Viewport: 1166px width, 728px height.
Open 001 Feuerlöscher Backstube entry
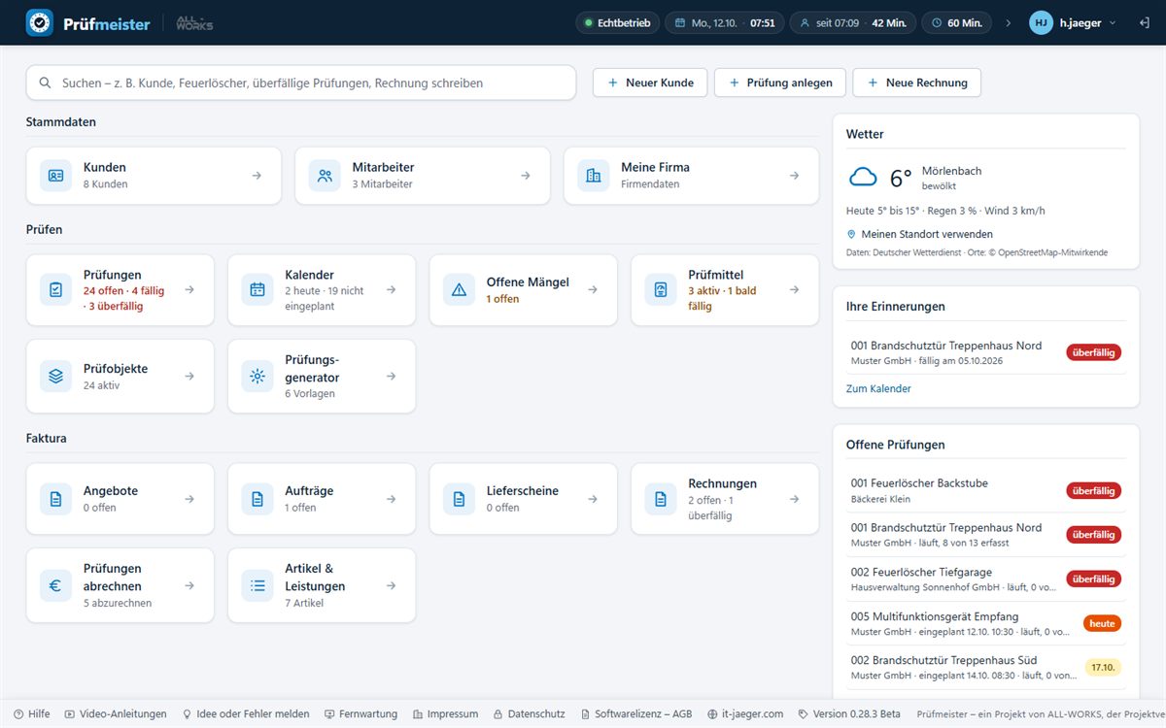[985, 490]
